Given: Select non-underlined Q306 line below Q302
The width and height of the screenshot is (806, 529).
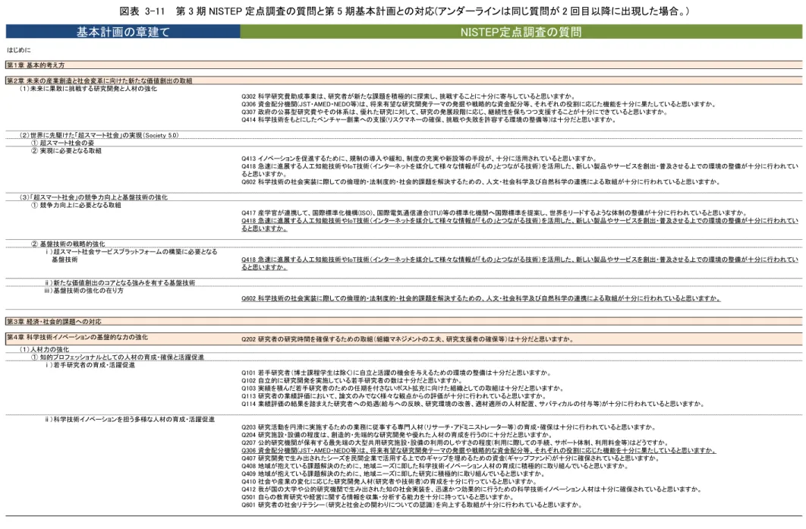Looking at the screenshot, I should pos(479,104).
